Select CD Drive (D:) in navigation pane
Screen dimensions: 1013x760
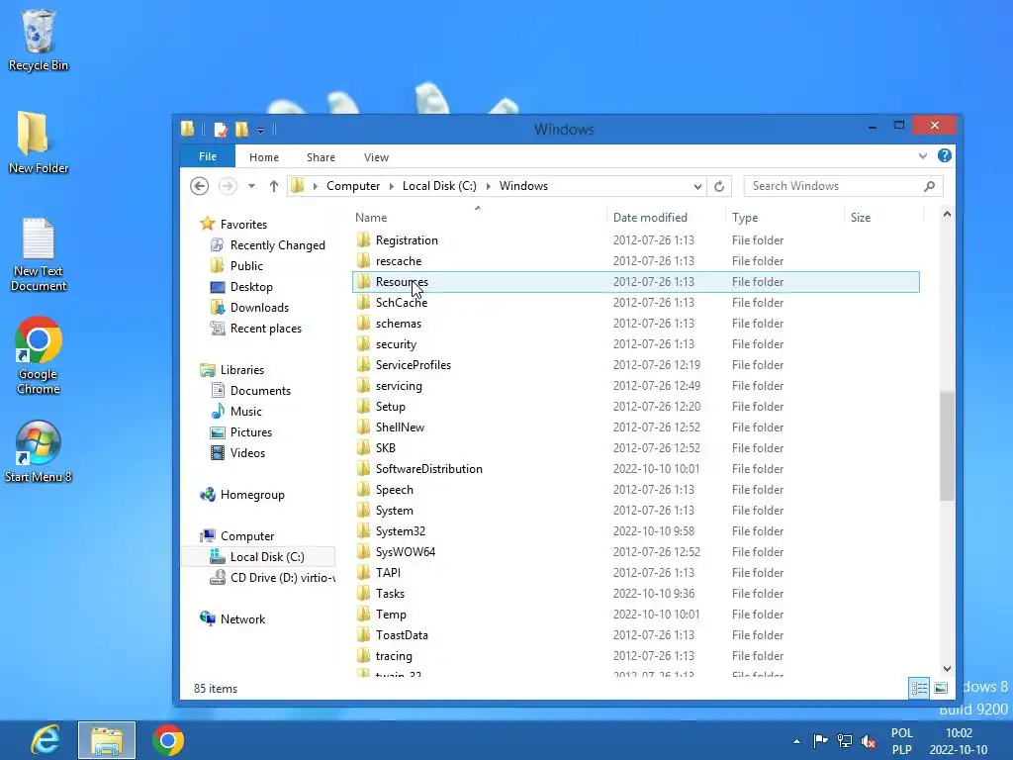pos(282,578)
